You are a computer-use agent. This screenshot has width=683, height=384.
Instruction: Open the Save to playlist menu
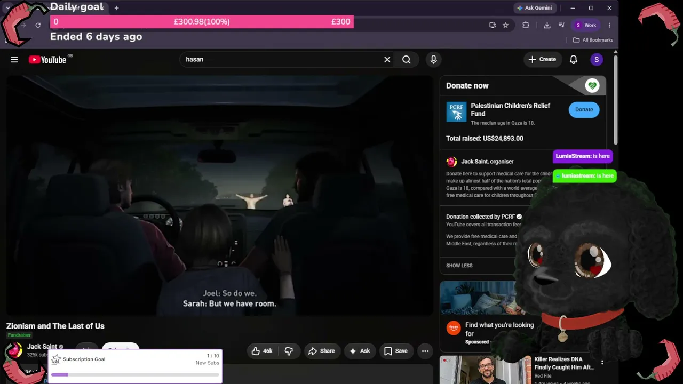click(396, 351)
